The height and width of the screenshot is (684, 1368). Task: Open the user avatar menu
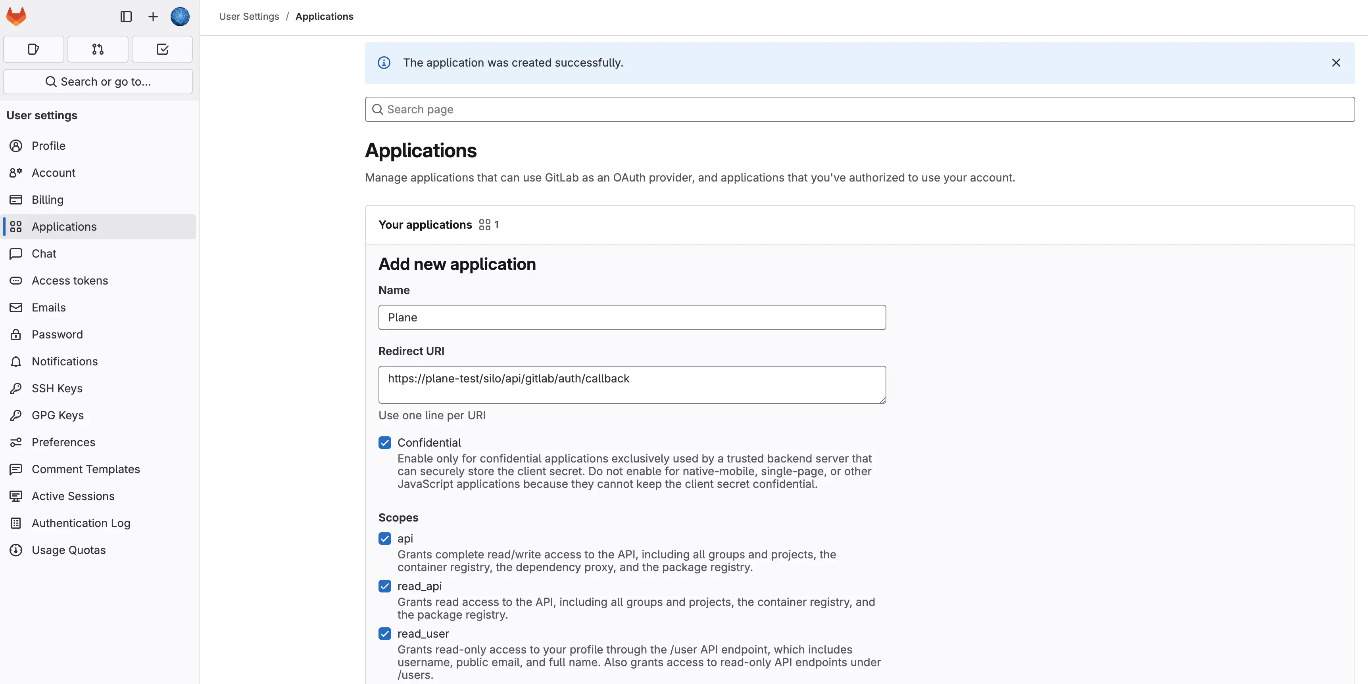pos(180,17)
